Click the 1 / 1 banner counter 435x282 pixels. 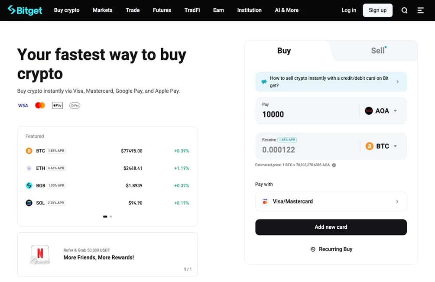tap(188, 269)
